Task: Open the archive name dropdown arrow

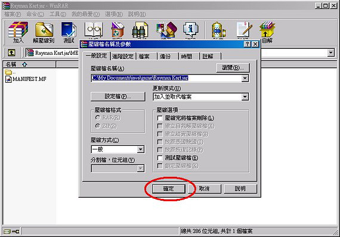Action: (245, 78)
